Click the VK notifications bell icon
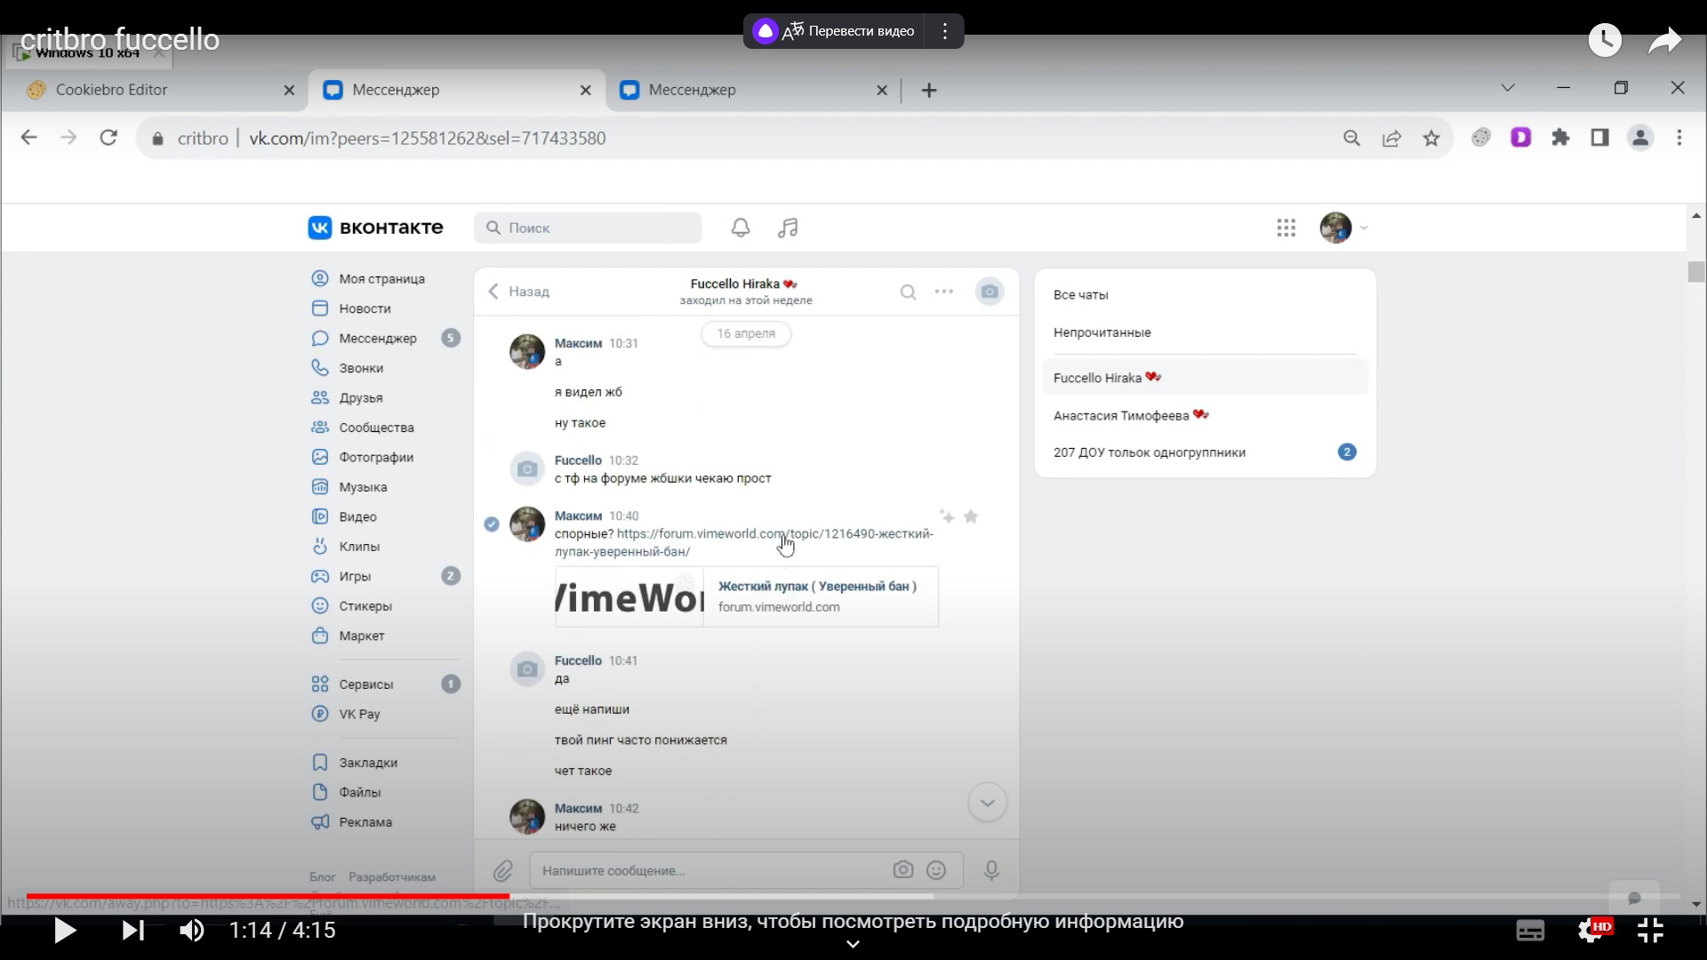The image size is (1707, 960). (741, 228)
